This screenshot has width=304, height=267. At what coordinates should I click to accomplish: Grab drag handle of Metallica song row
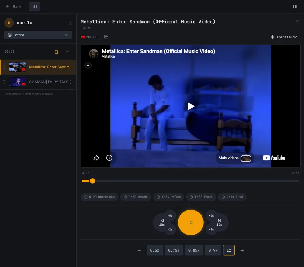[4, 67]
